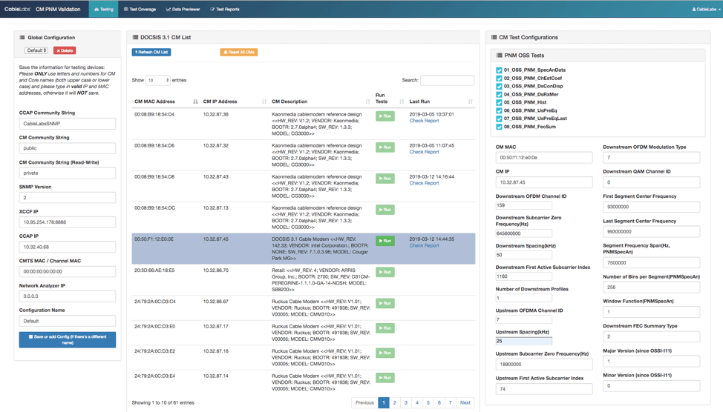
Task: Click Previous page button
Action: (x=364, y=402)
